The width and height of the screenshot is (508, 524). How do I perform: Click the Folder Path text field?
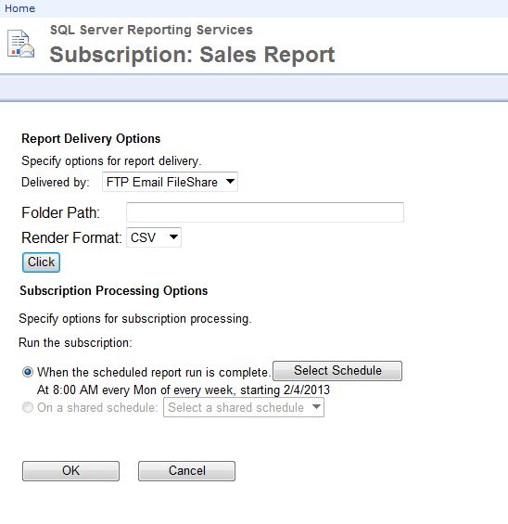tap(265, 212)
